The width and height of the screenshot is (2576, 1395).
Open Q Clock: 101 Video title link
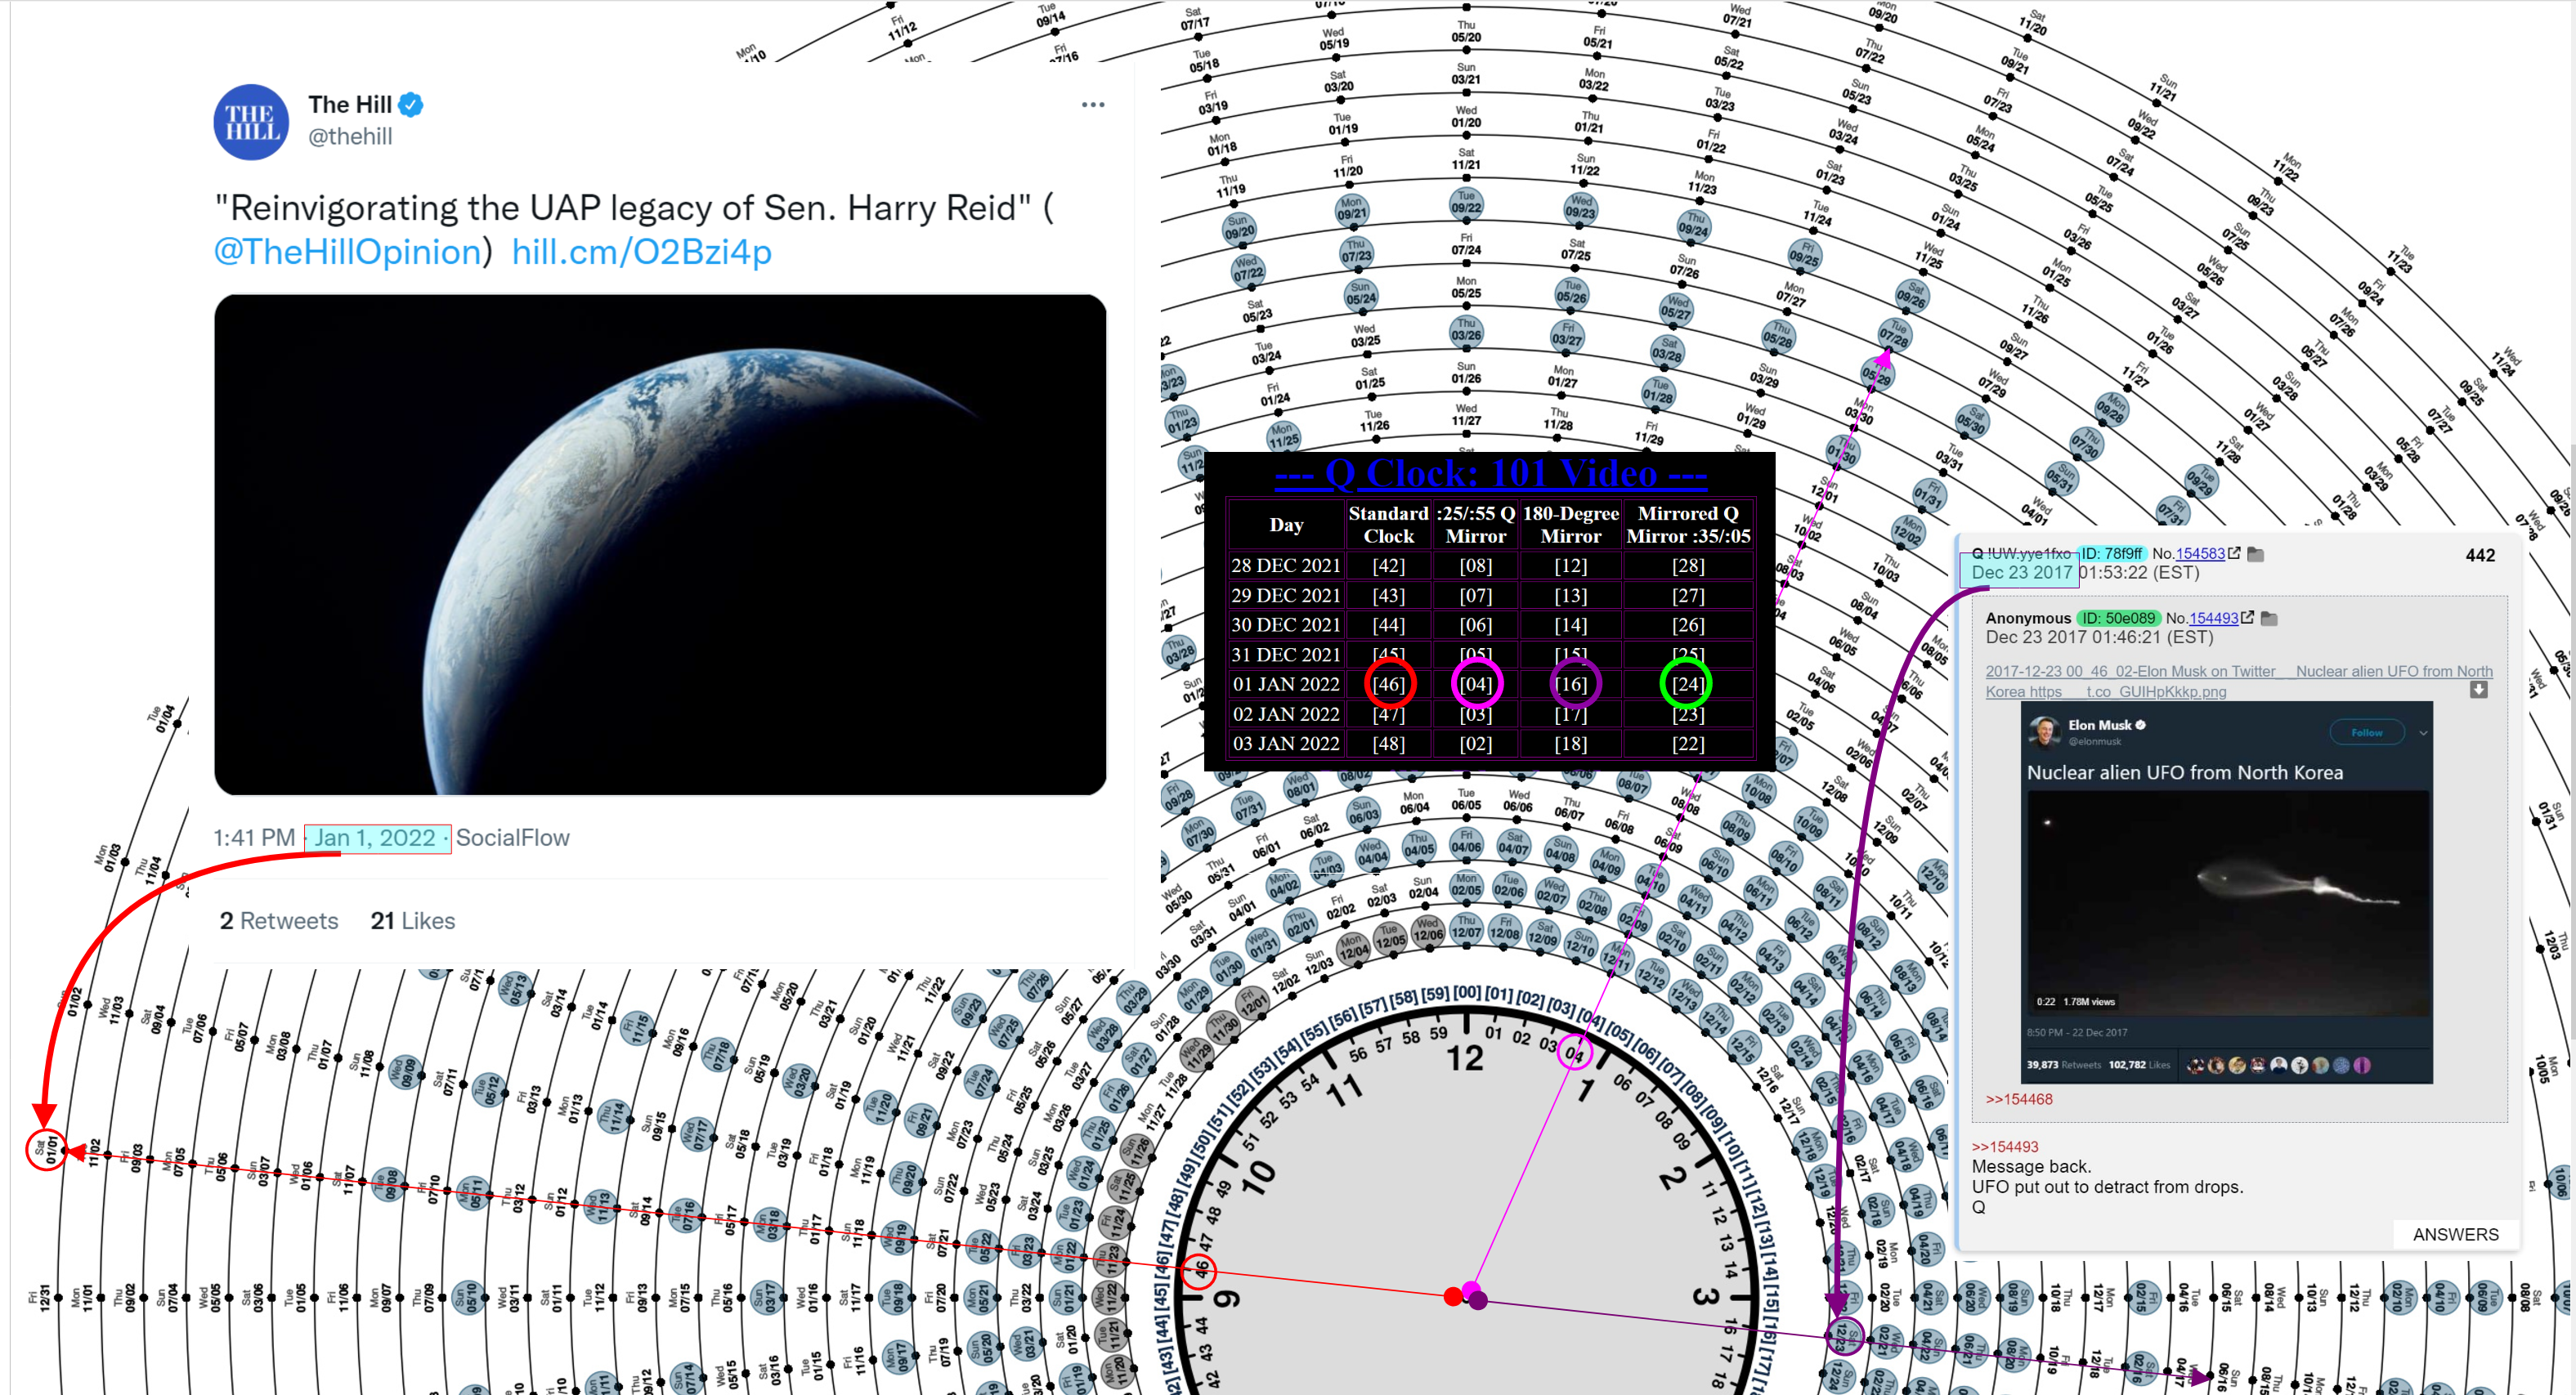click(x=1490, y=472)
